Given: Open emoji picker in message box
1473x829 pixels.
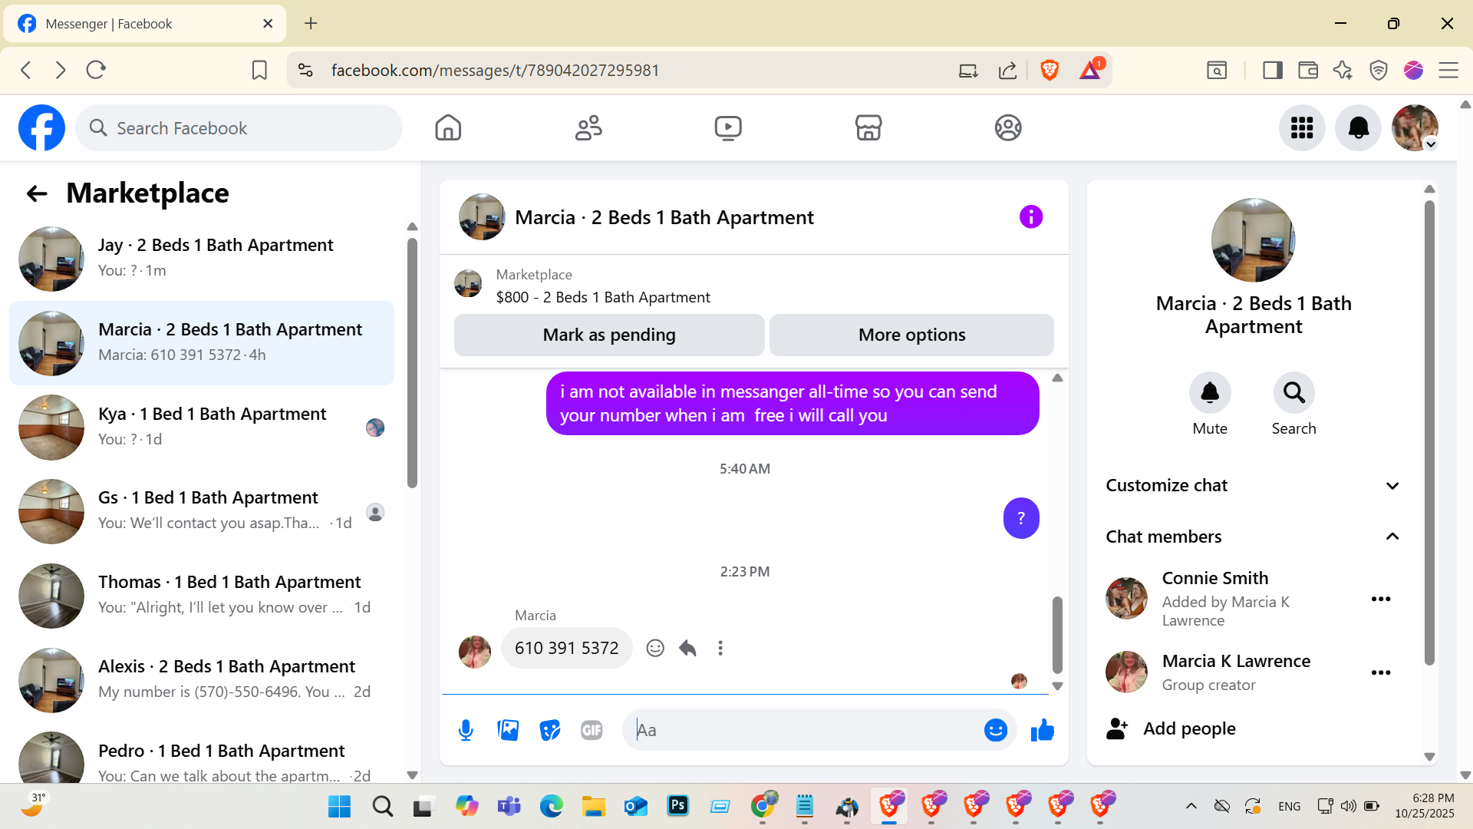Looking at the screenshot, I should click(x=995, y=730).
